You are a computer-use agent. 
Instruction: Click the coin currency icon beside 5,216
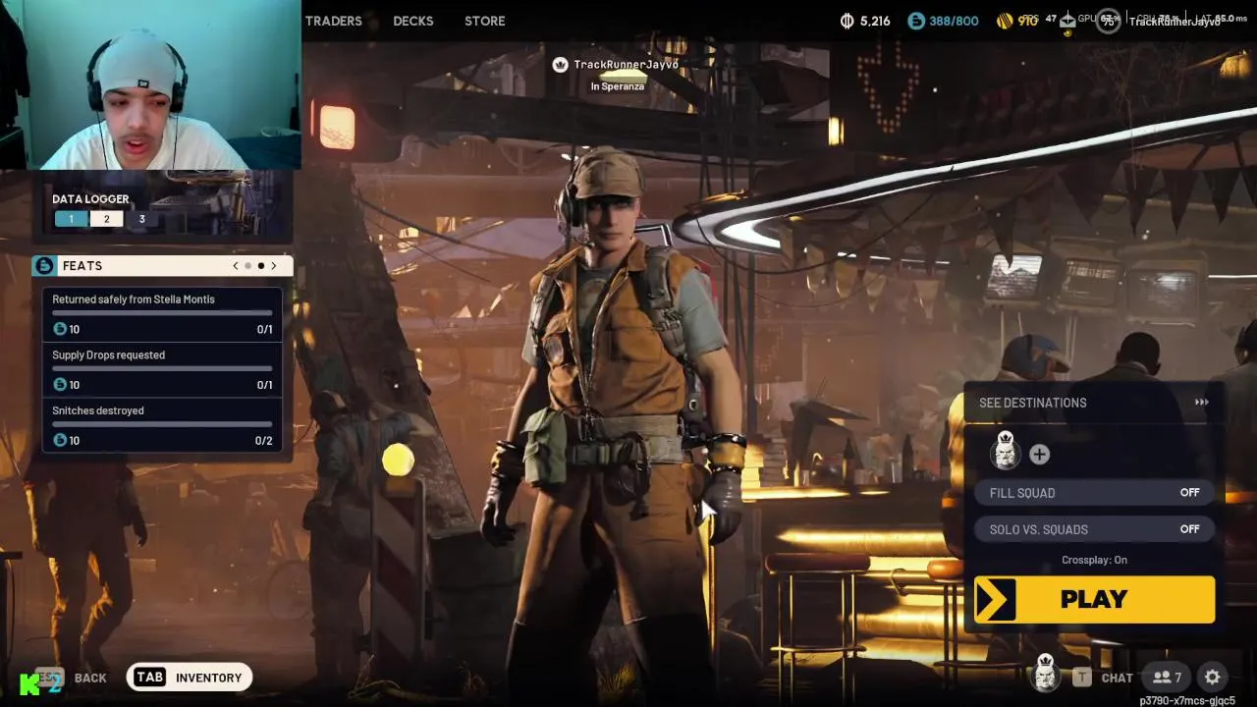847,21
